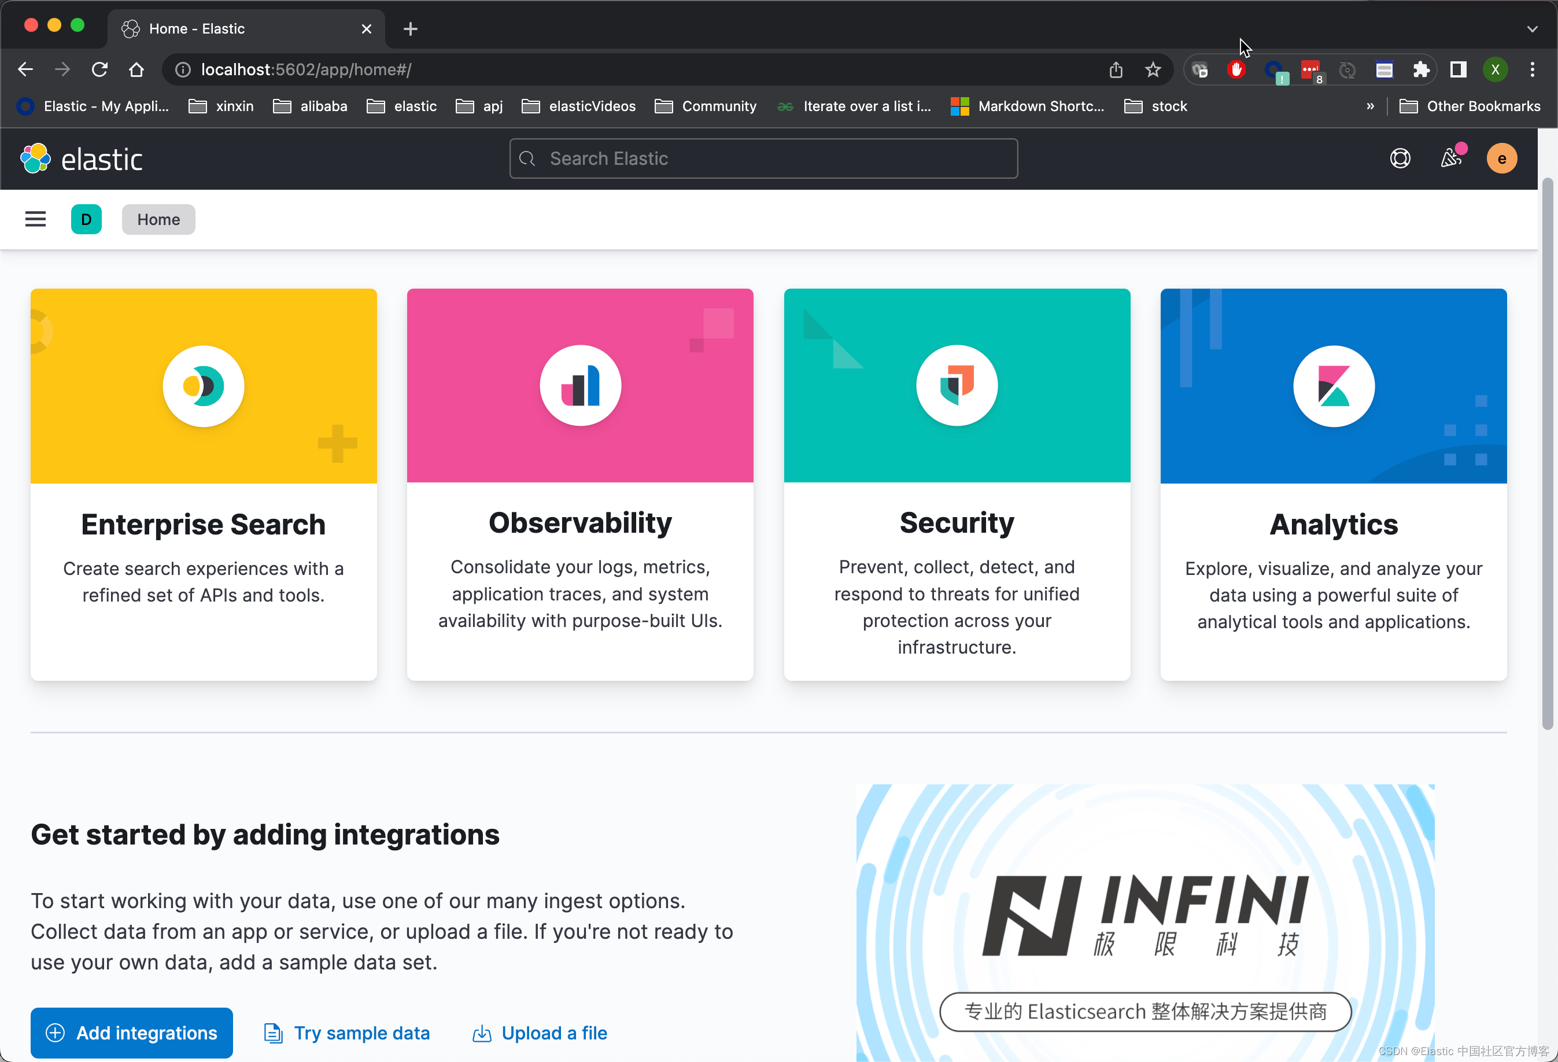The height and width of the screenshot is (1062, 1558).
Task: Click the Enterprise Search logo icon
Action: coord(203,386)
